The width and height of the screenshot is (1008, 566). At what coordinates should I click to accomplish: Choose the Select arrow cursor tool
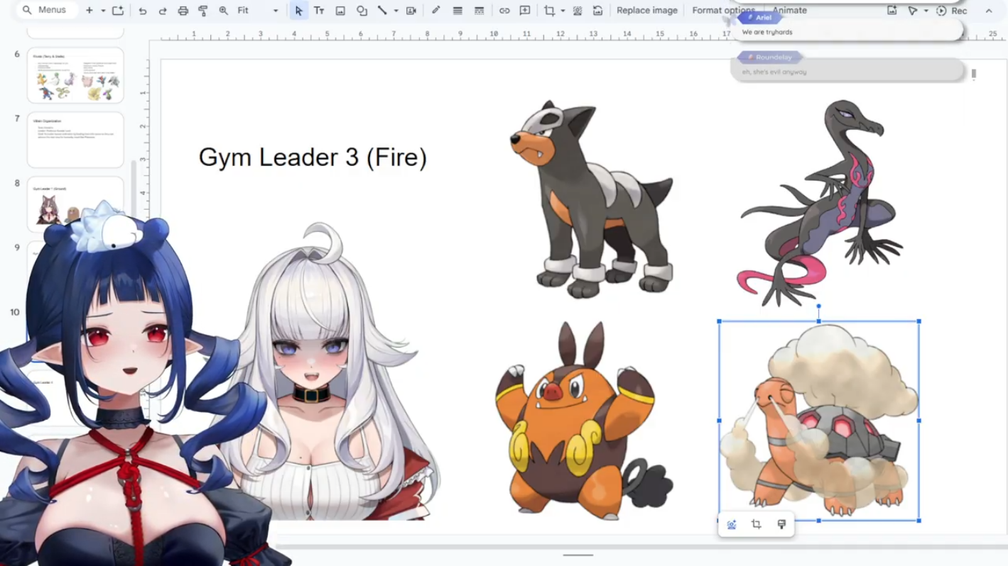pos(299,11)
